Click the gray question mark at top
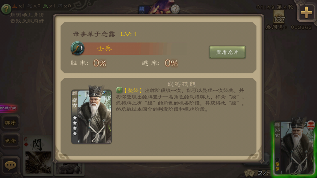This screenshot has height=178, width=317. coord(175,9)
